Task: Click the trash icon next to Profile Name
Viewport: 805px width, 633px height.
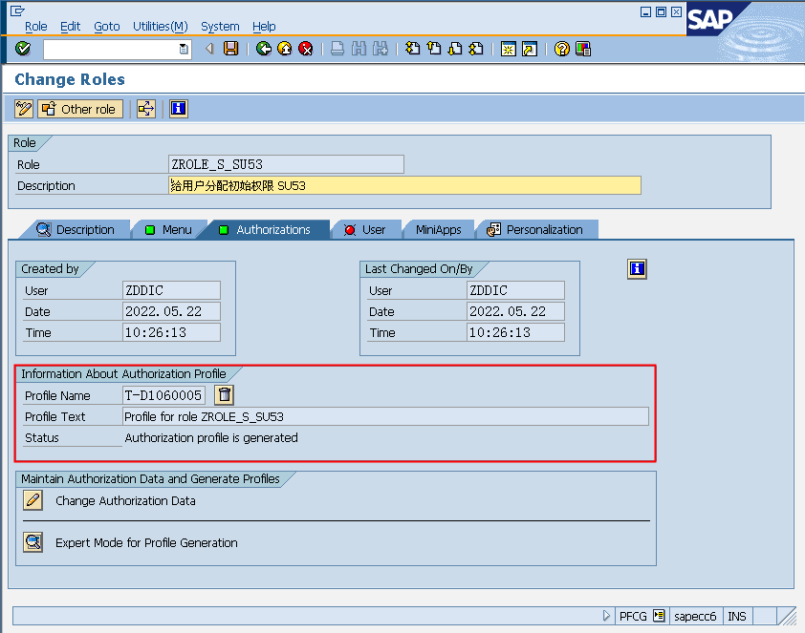Action: point(225,395)
